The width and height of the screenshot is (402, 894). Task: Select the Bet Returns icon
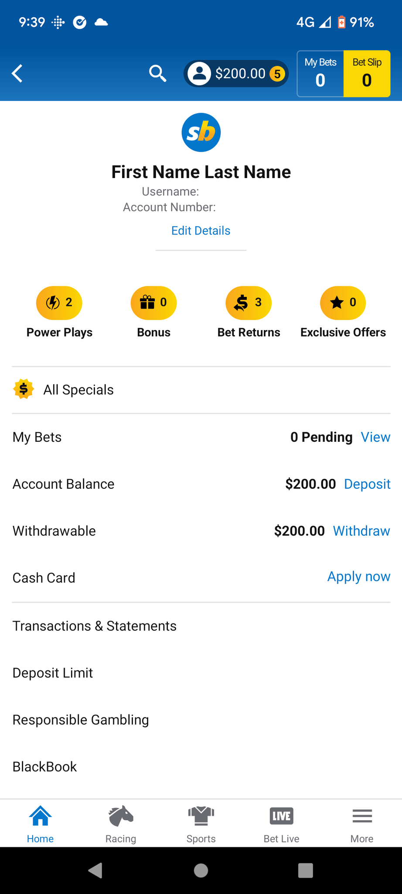pos(249,303)
